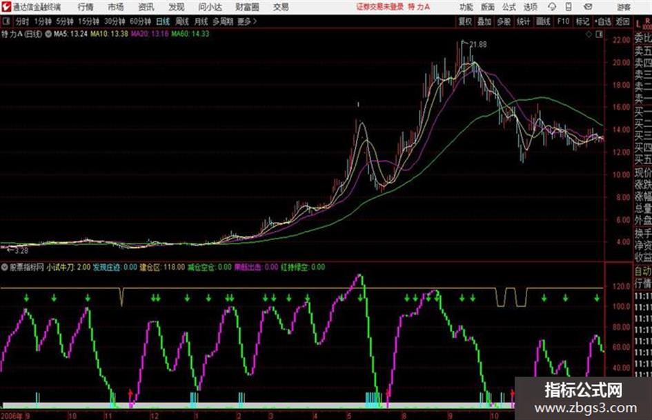Open the envelope messages icon
652x420 pixels.
(588, 7)
